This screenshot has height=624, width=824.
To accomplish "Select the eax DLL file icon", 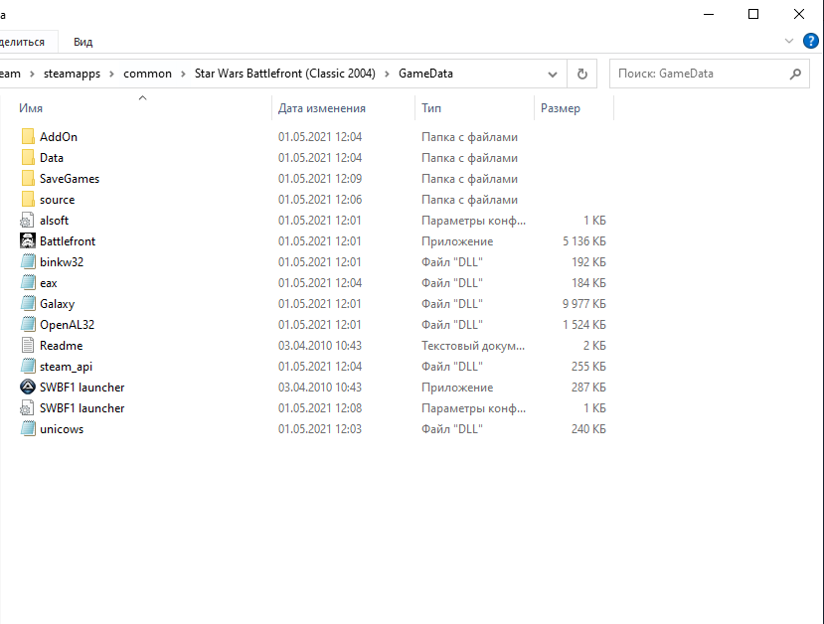I will (x=28, y=283).
